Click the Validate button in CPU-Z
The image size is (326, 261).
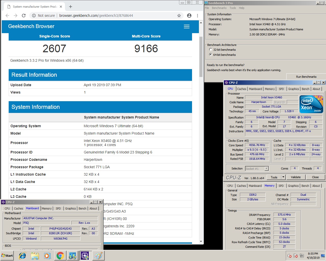(x=295, y=177)
